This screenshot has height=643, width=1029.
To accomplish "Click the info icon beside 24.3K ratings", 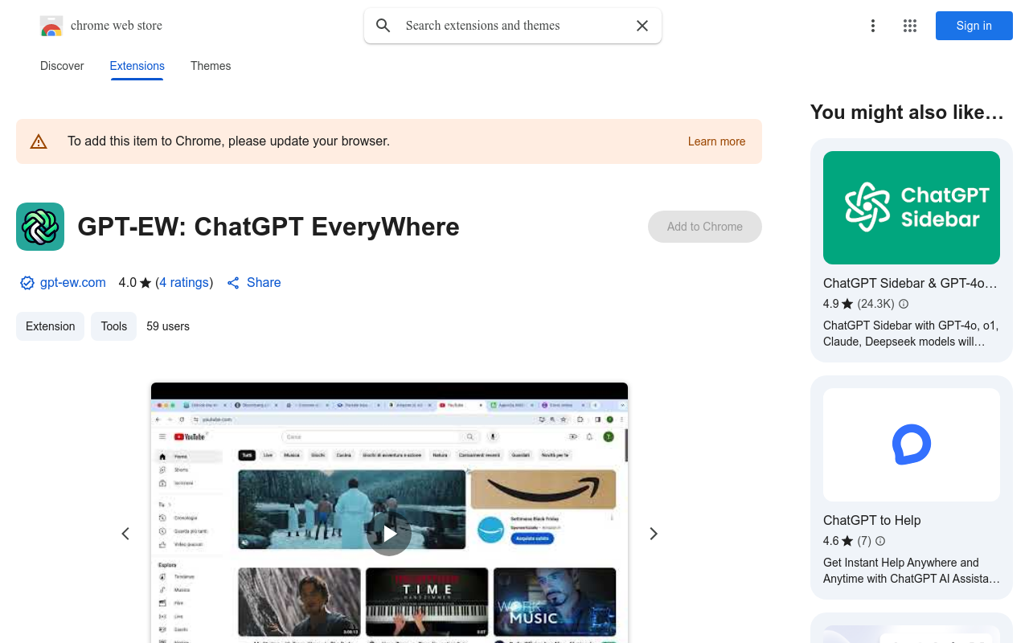I will (904, 304).
